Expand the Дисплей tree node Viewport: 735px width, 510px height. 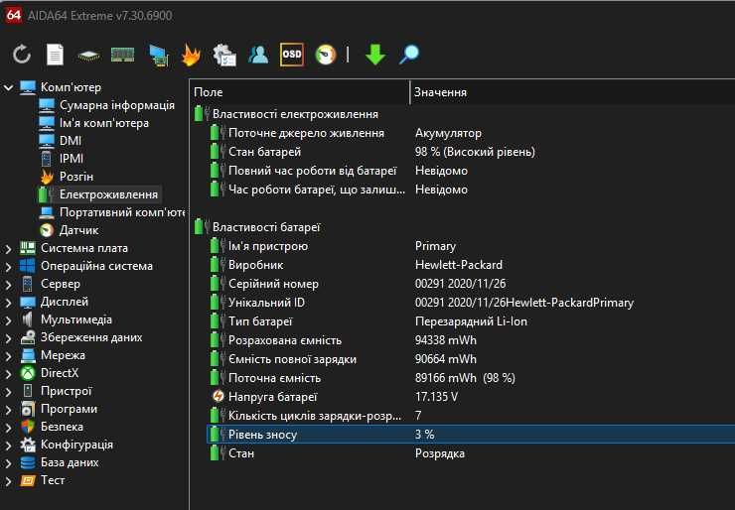[x=8, y=302]
